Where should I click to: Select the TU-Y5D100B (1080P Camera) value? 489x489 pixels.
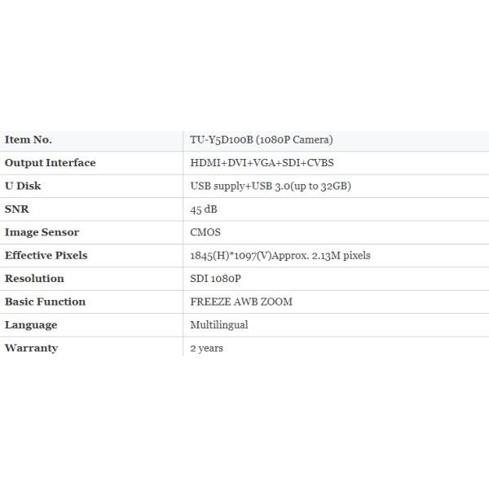point(262,140)
